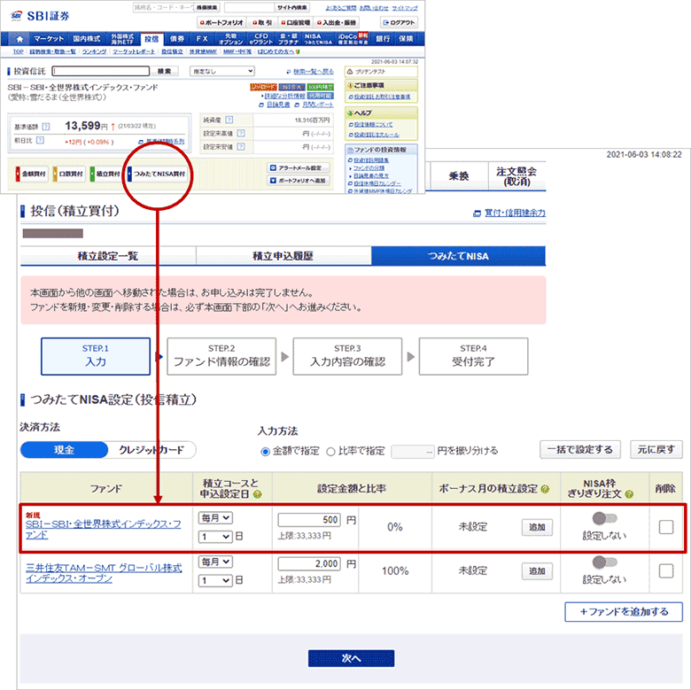
Task: Open 取引 from the top buttons
Action: (x=262, y=22)
